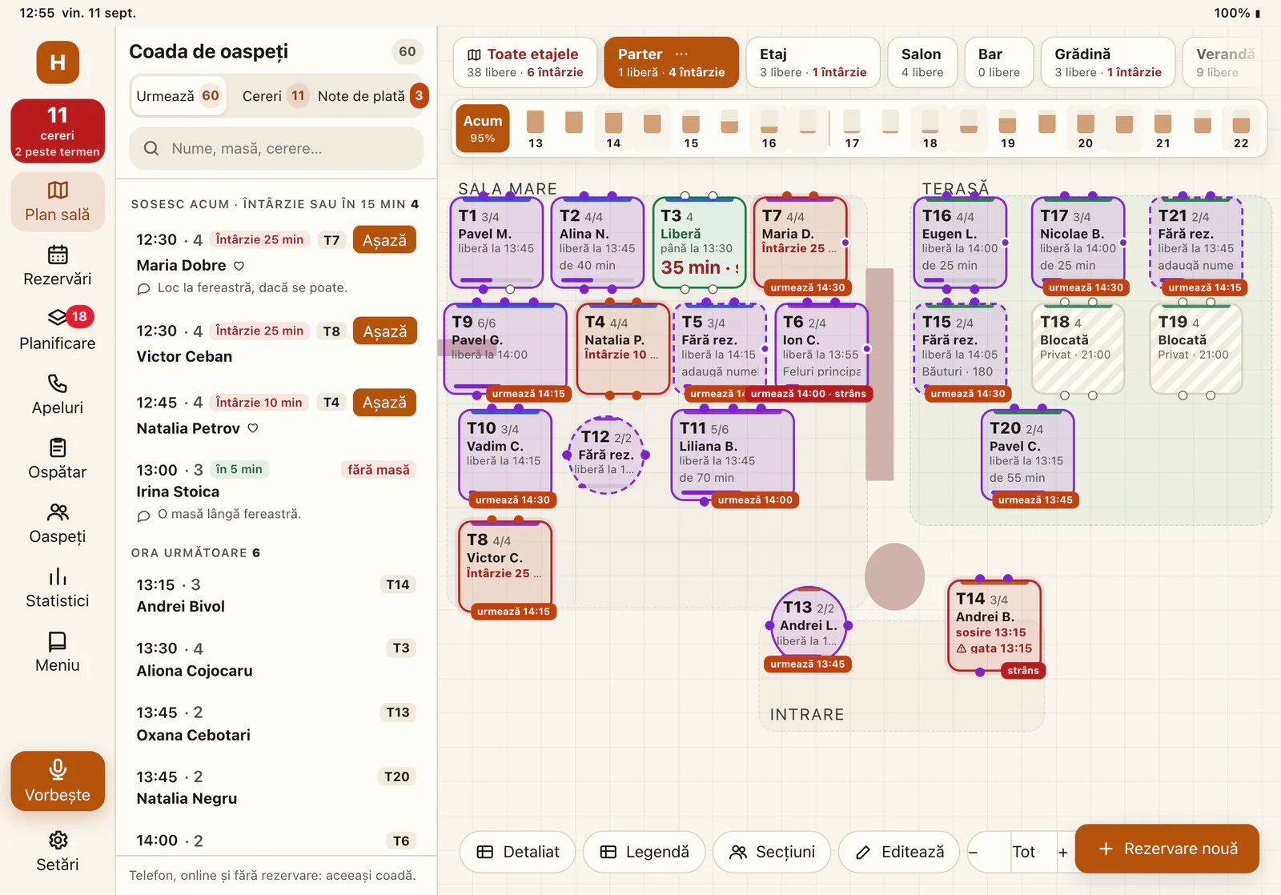The image size is (1281, 895).
Task: Switch to Note de plată tab
Action: (x=372, y=96)
